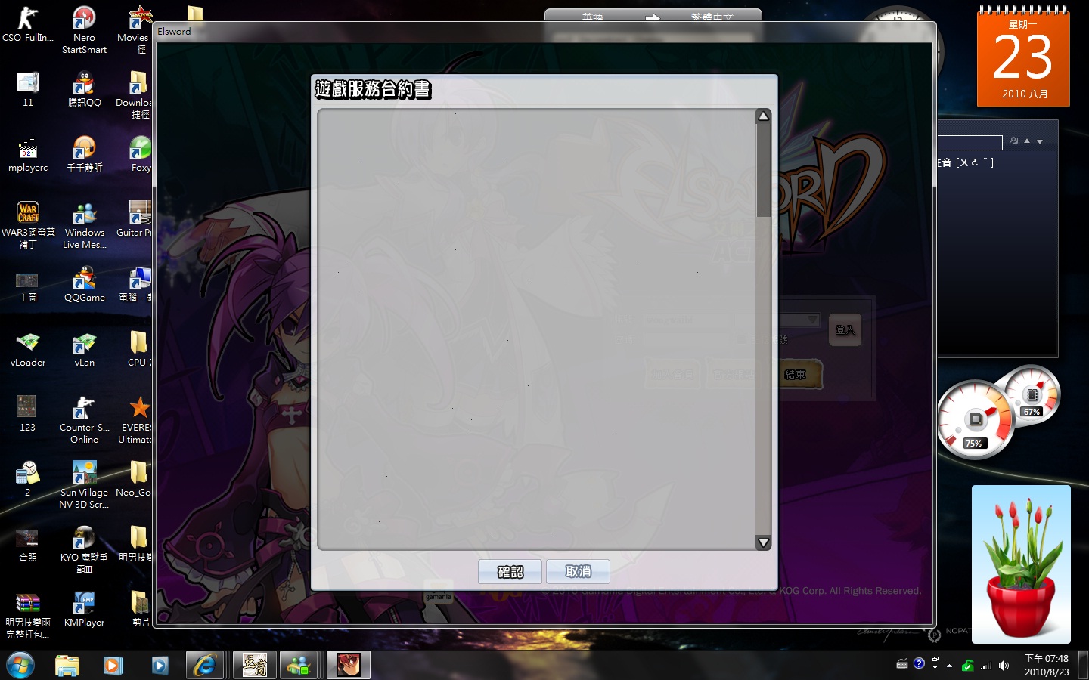1089x680 pixels.
Task: Open Windows Explorer from taskbar
Action: pos(67,665)
